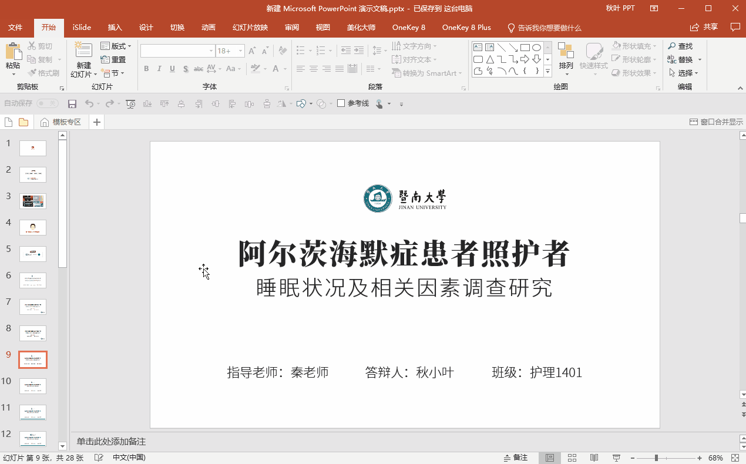Click the zoom in plus button
The image size is (746, 464).
point(700,458)
